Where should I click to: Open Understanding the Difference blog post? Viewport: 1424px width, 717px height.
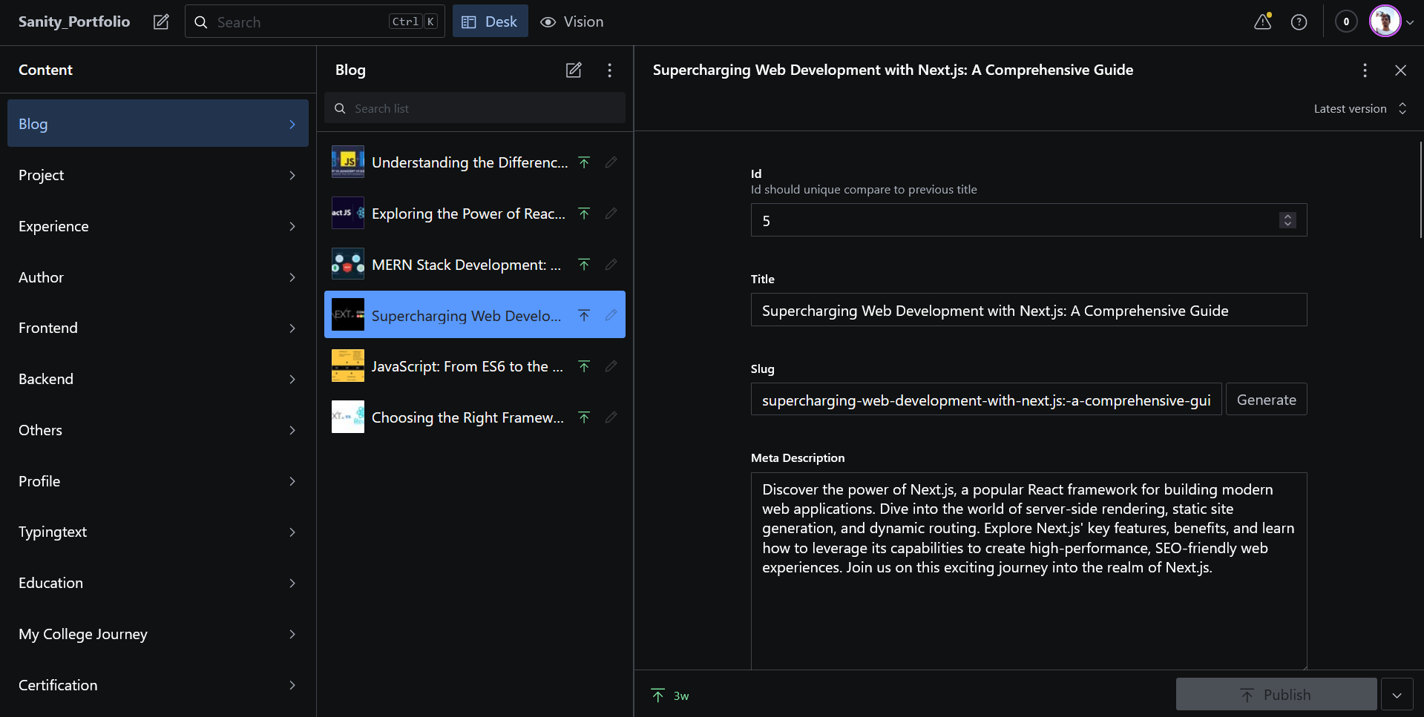[x=475, y=162]
